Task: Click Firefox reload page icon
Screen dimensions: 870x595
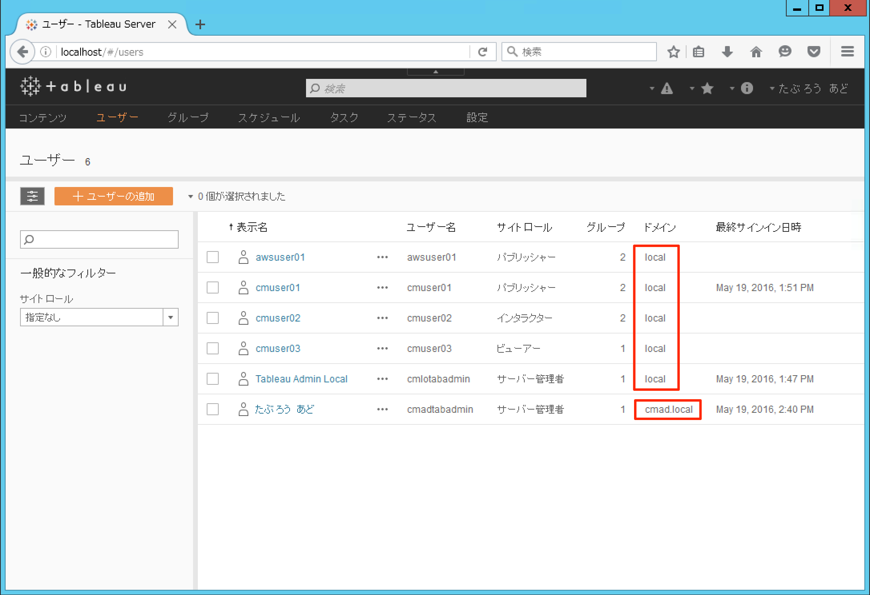Action: click(x=483, y=52)
